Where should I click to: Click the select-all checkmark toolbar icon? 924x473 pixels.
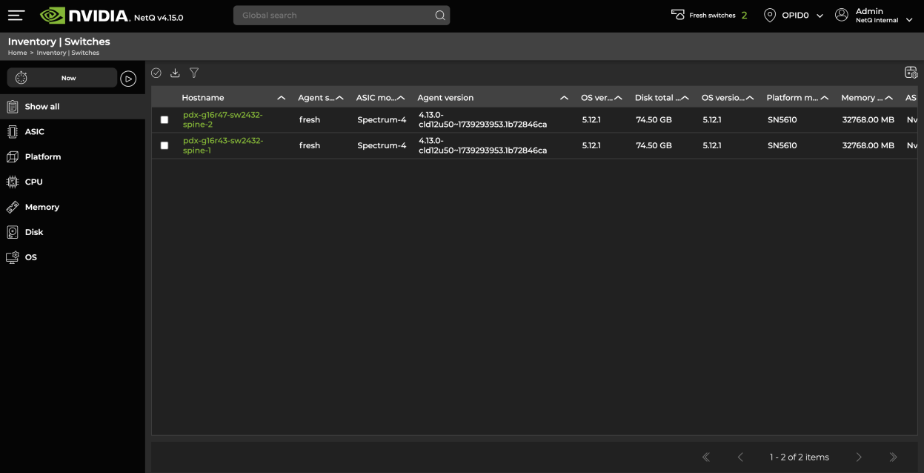(156, 73)
